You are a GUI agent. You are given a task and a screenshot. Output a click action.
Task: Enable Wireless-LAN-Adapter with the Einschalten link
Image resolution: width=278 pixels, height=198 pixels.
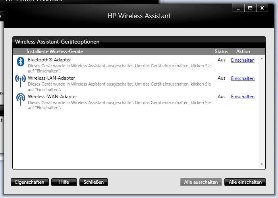tap(243, 78)
